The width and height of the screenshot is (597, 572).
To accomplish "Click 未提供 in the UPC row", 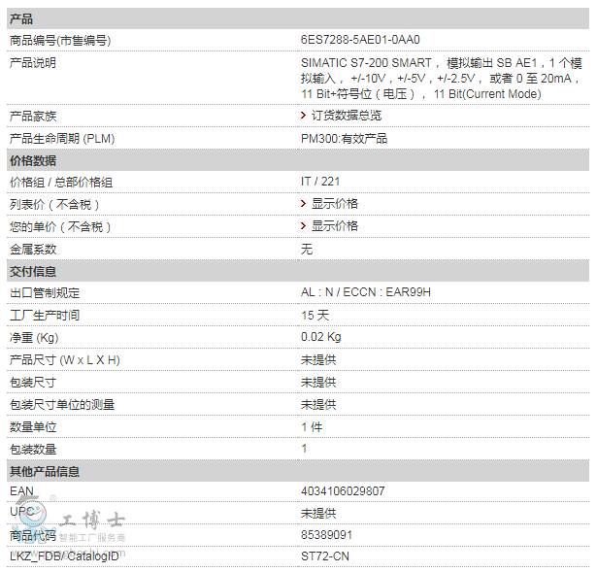I will click(x=318, y=514).
